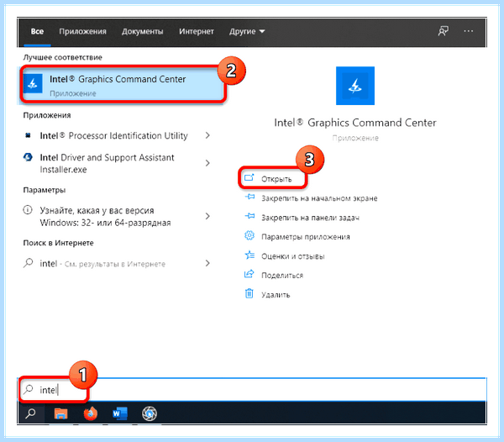Launch Microsoft Word from the taskbar
Screen dimensions: 504x442
[x=120, y=413]
